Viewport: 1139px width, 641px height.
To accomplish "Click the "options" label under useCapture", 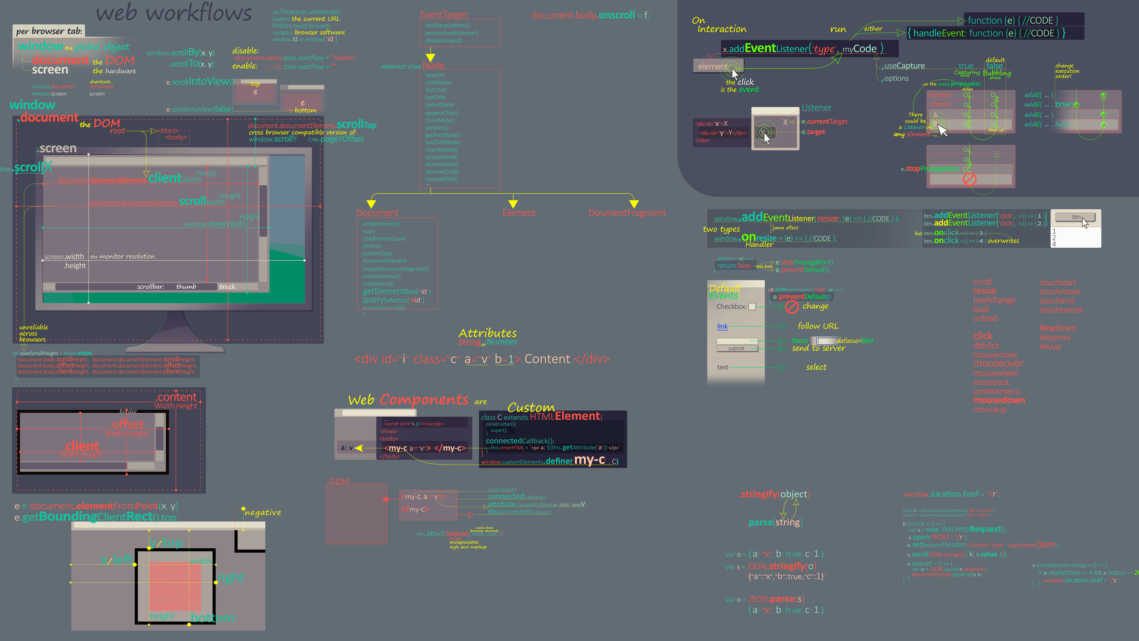I will click(896, 78).
